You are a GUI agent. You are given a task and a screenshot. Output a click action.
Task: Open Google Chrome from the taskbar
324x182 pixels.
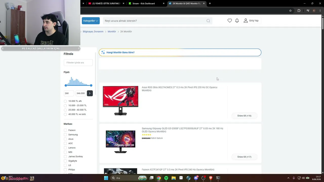tap(159, 178)
